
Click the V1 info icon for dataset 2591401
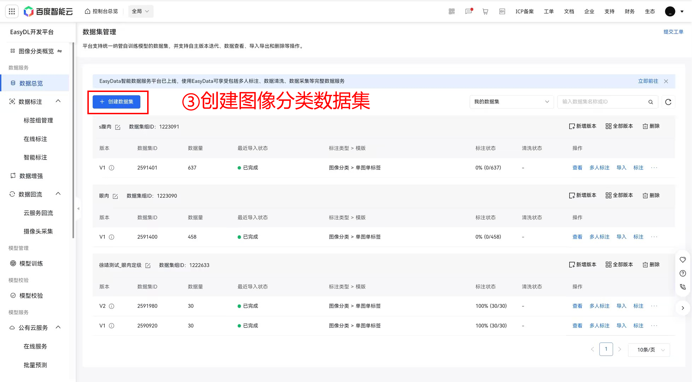coord(111,168)
